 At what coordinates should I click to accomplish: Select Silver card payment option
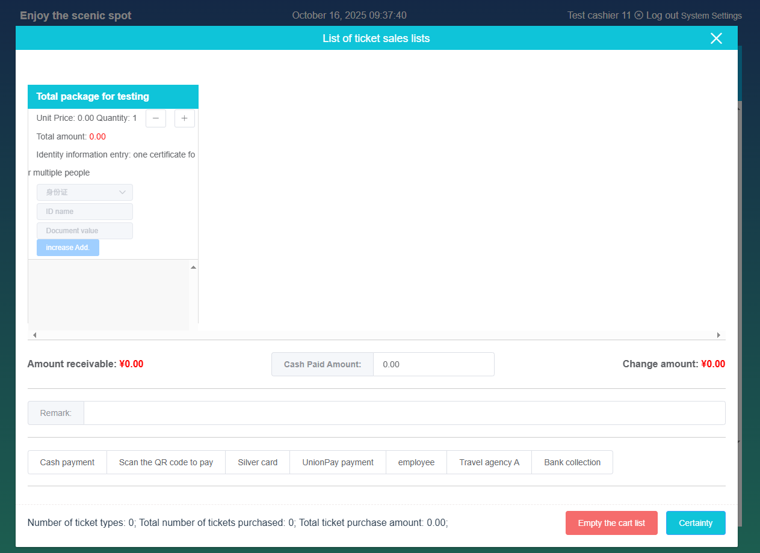point(258,462)
